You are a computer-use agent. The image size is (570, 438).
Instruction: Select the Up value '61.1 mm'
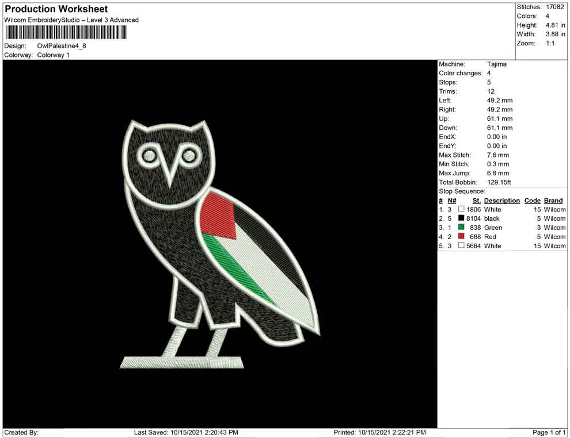[500, 118]
